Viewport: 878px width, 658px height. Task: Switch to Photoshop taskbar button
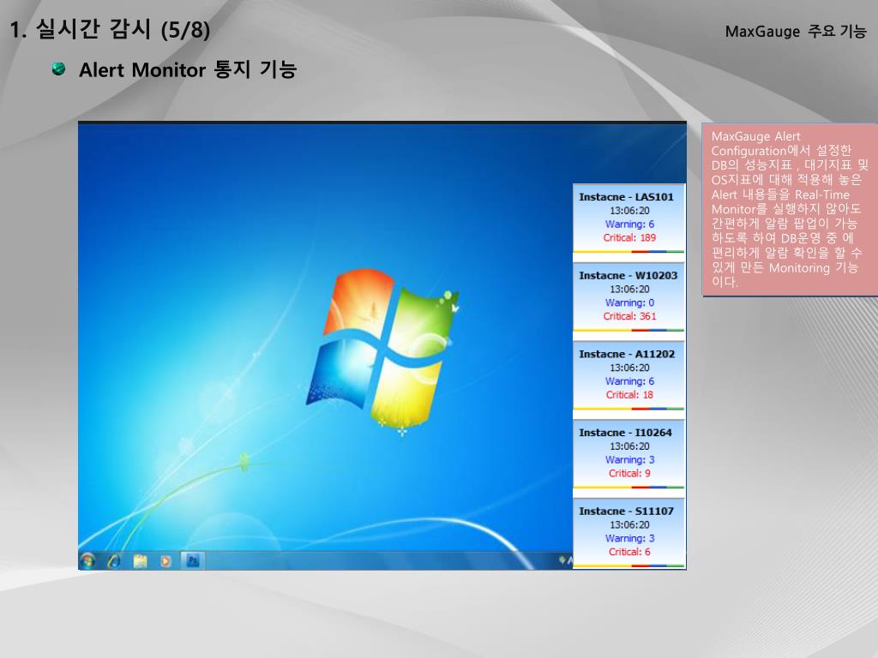pyautogui.click(x=193, y=560)
